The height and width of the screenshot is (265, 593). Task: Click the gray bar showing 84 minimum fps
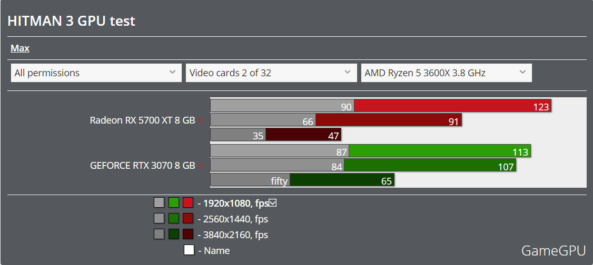tap(277, 165)
